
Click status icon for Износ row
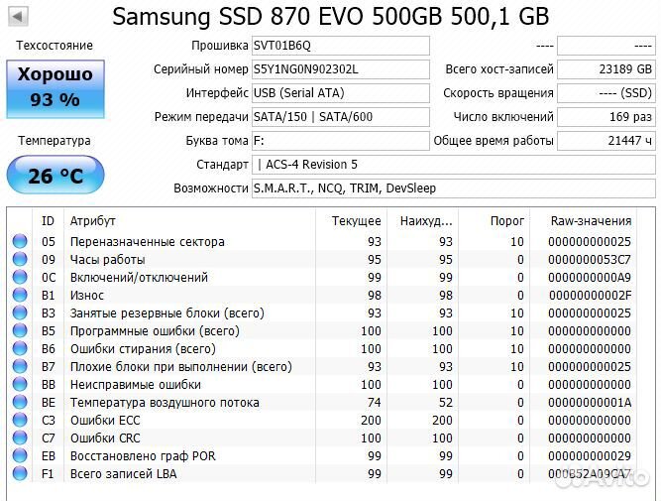click(x=20, y=295)
